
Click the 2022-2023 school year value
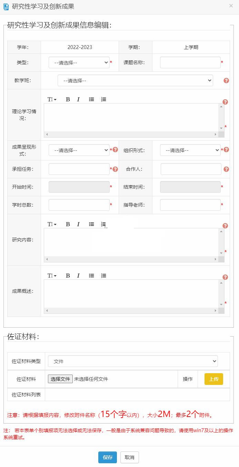pos(80,47)
